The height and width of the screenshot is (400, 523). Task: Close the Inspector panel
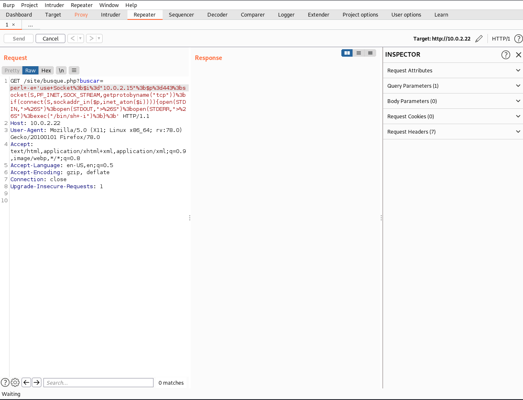tap(518, 55)
